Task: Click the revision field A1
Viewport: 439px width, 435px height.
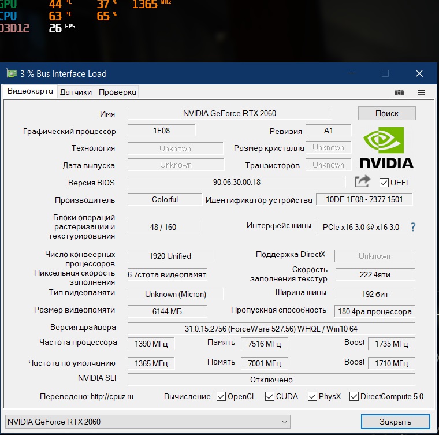Action: click(x=329, y=131)
